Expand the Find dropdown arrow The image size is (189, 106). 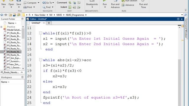pyautogui.click(x=53, y=7)
